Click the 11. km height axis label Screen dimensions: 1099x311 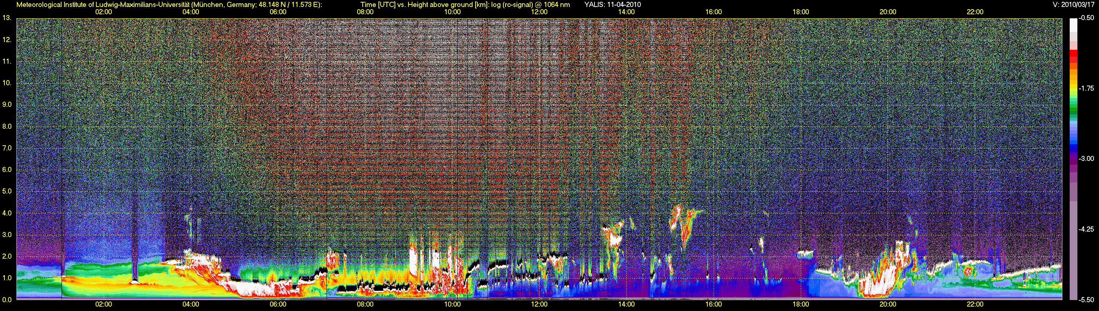pyautogui.click(x=7, y=61)
